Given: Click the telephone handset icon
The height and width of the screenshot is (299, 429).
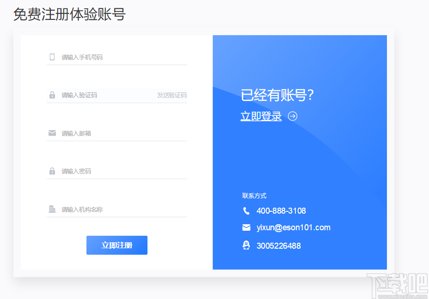Looking at the screenshot, I should tap(246, 211).
